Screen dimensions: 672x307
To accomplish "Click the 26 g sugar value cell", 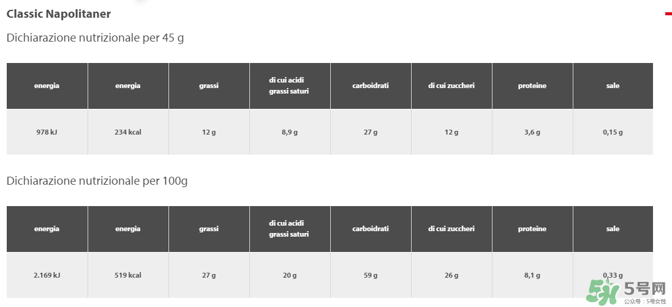I will 451,275.
